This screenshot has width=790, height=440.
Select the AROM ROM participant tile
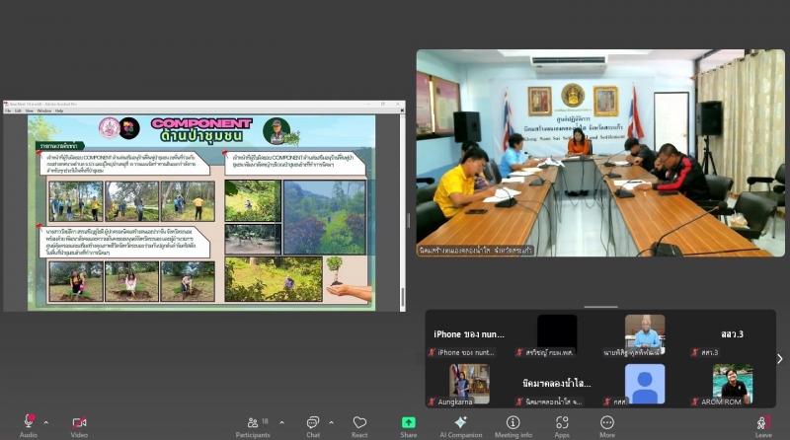pyautogui.click(x=732, y=384)
